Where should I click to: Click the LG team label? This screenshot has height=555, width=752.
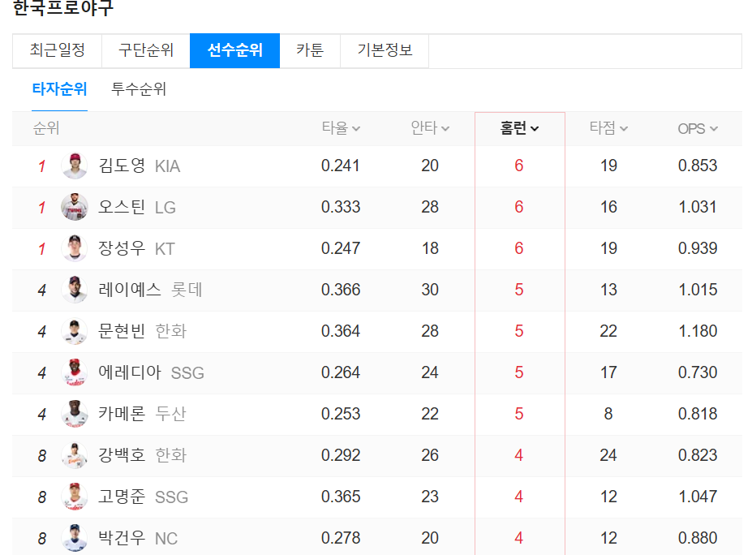pos(165,208)
